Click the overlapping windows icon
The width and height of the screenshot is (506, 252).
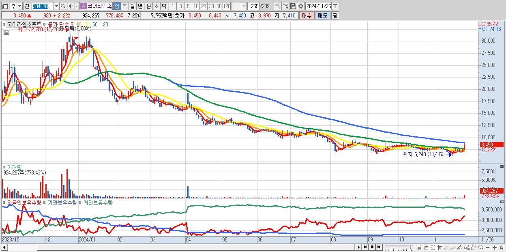pos(425,248)
